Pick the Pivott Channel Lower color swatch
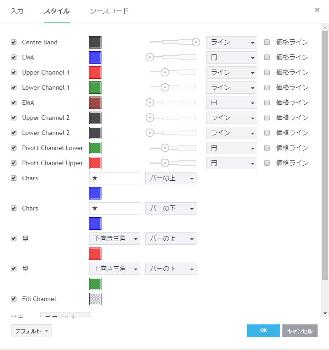 pos(95,148)
